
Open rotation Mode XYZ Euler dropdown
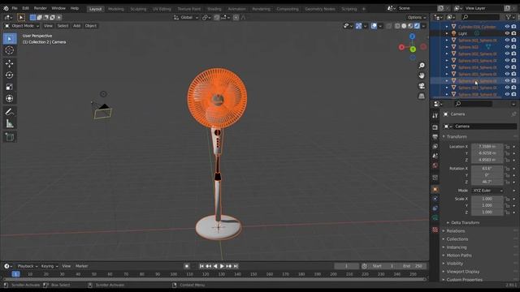[487, 191]
